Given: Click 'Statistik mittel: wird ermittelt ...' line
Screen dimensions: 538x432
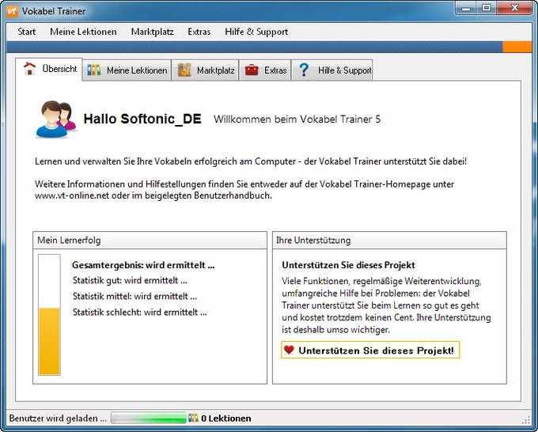Looking at the screenshot, I should tap(134, 296).
